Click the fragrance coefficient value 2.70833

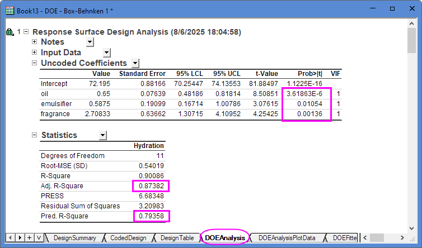coord(98,114)
